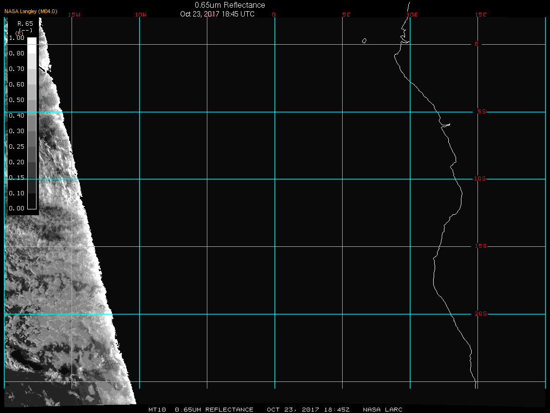The height and width of the screenshot is (413, 550).
Task: Click the 15W longitude label
Action: click(x=74, y=15)
